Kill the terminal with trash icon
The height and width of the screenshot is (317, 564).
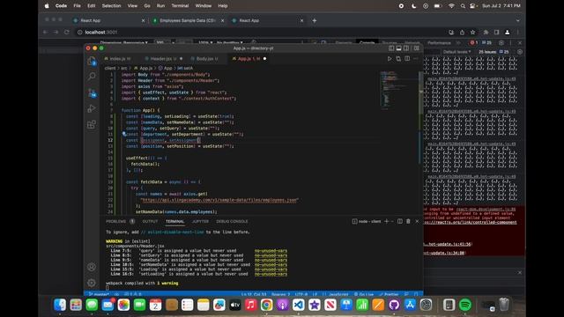coord(408,221)
